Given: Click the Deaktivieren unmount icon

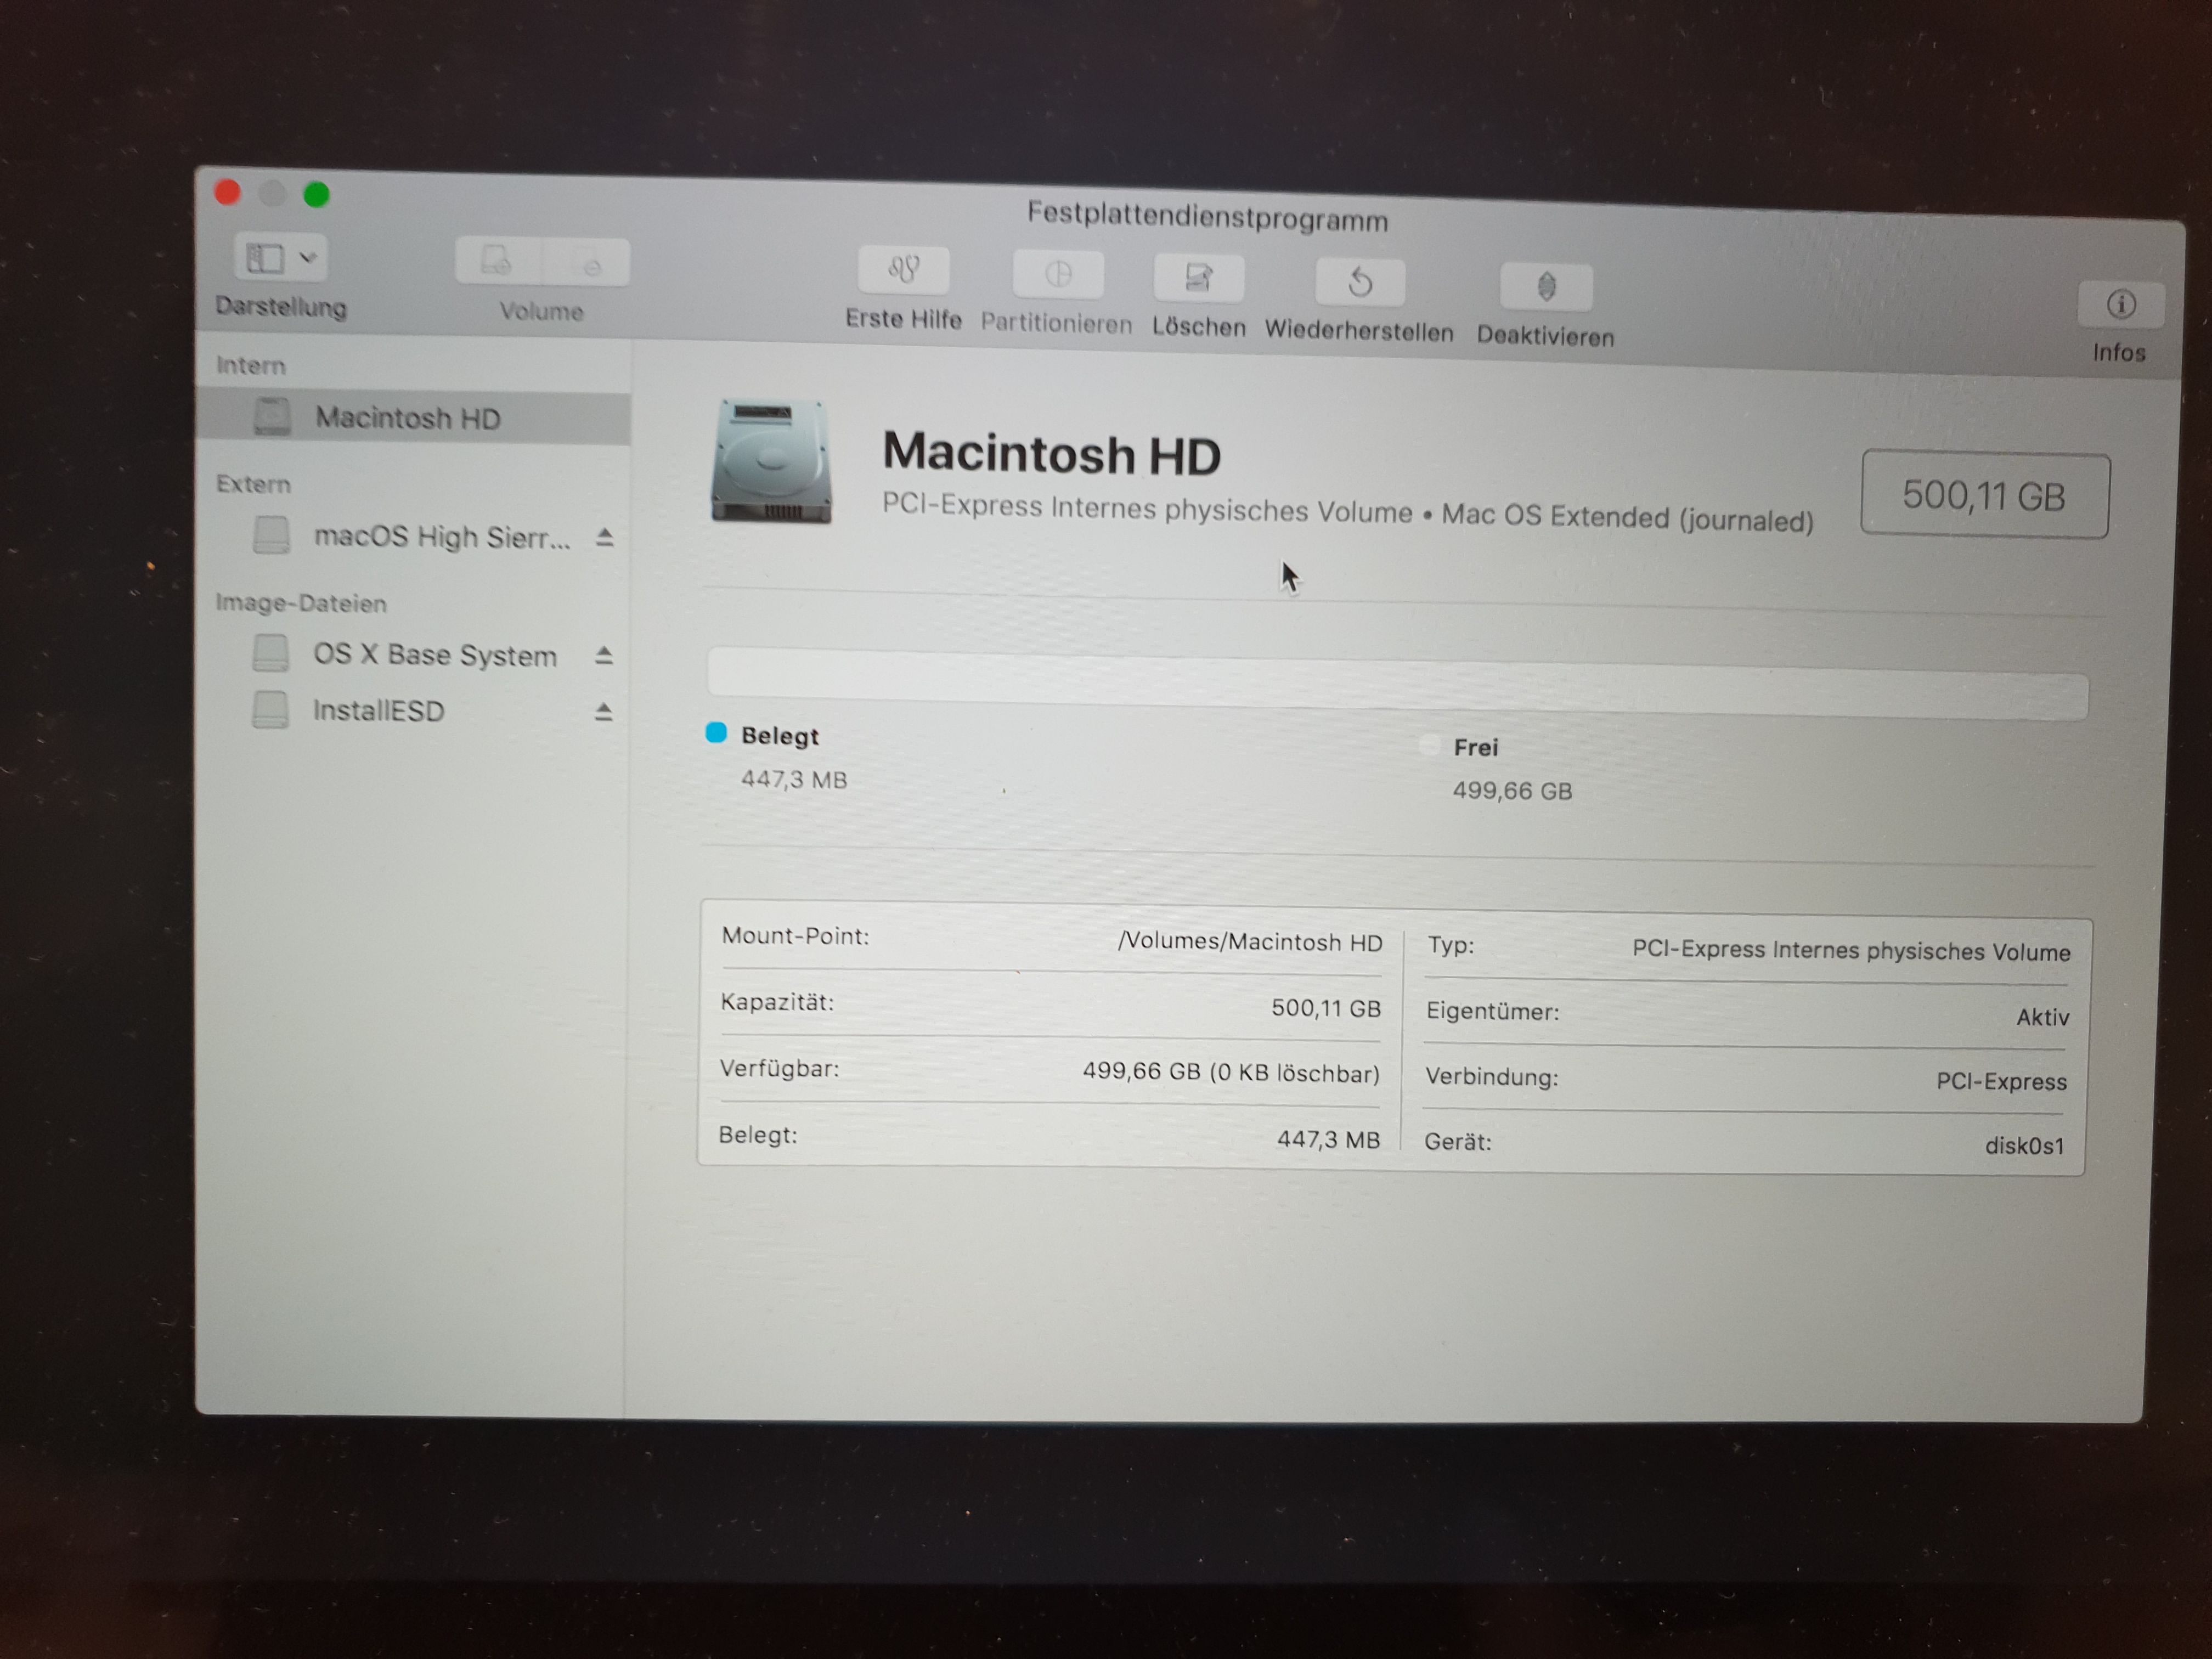Looking at the screenshot, I should (1546, 288).
